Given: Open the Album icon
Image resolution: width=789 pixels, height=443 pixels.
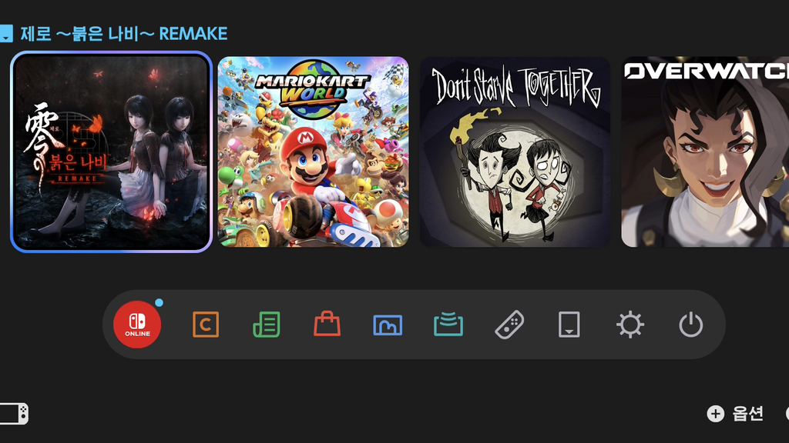Looking at the screenshot, I should [388, 325].
